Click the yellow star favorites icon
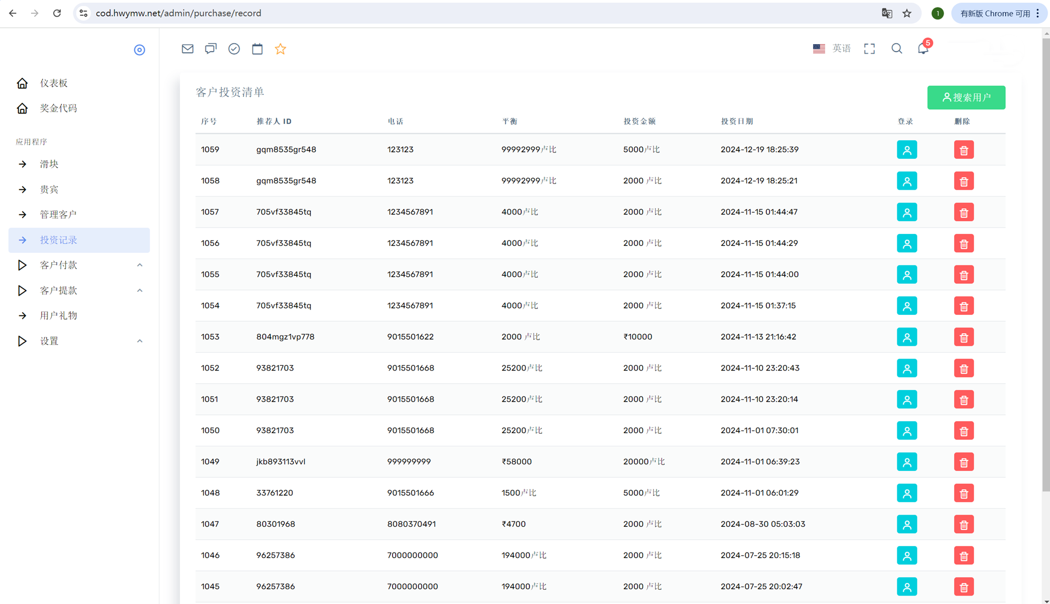The width and height of the screenshot is (1050, 604). [281, 49]
